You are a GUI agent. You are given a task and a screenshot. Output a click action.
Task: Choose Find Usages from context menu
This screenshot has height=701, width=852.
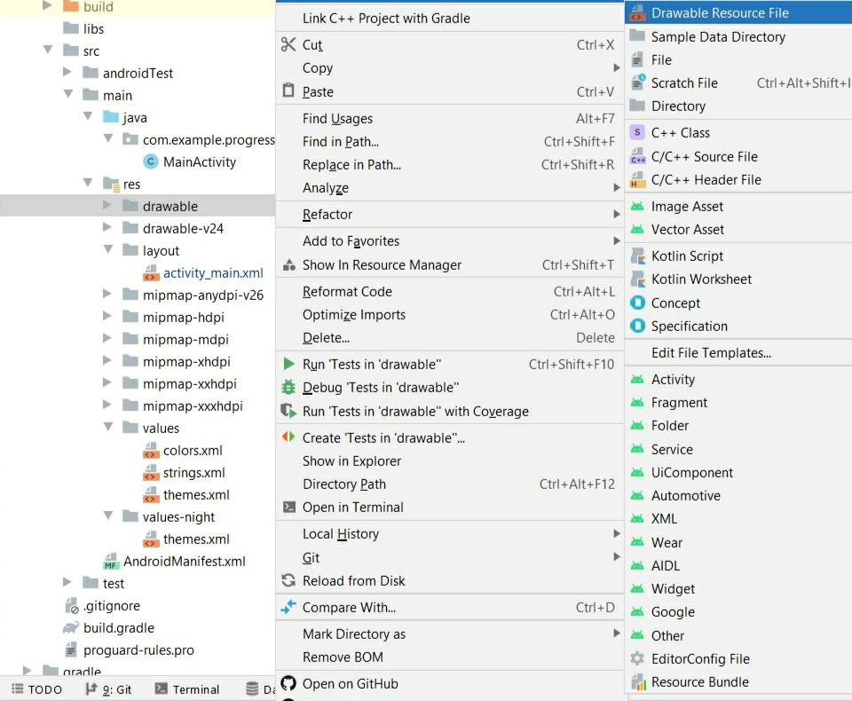[451, 118]
